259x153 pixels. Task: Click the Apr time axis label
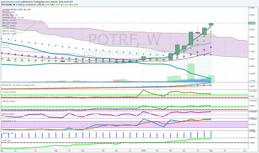[x=184, y=151]
